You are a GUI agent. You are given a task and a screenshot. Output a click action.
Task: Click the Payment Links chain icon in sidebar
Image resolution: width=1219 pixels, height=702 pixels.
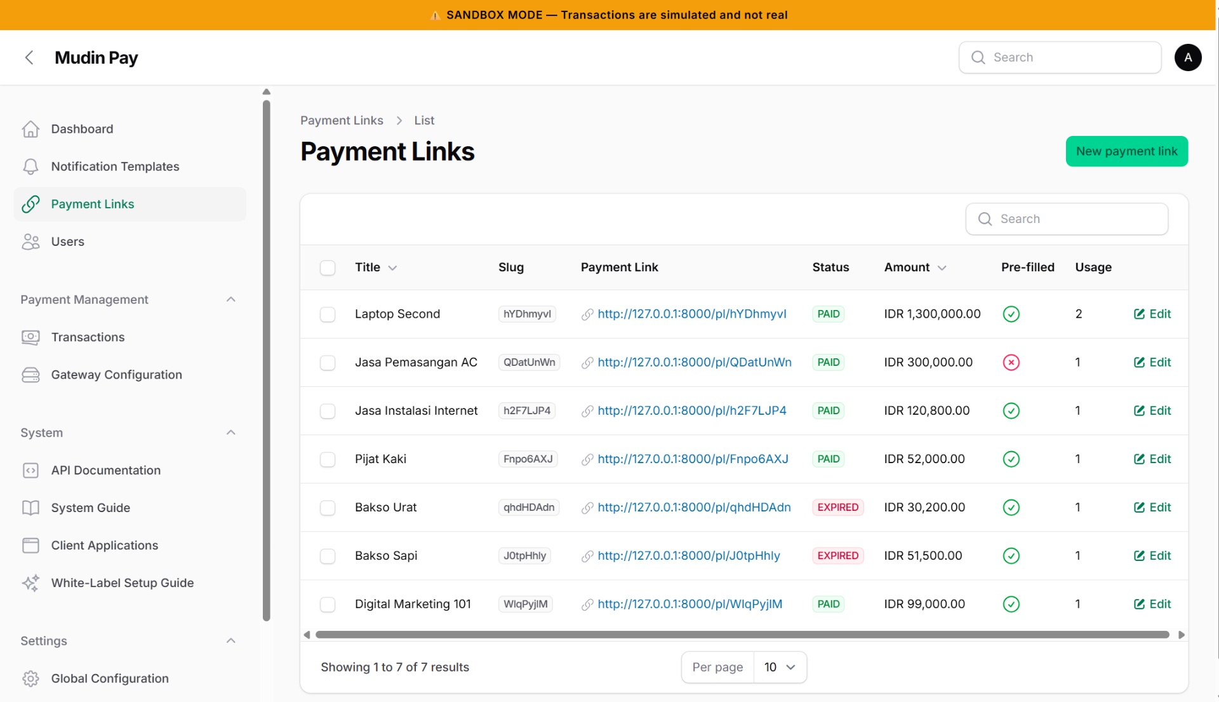coord(30,204)
